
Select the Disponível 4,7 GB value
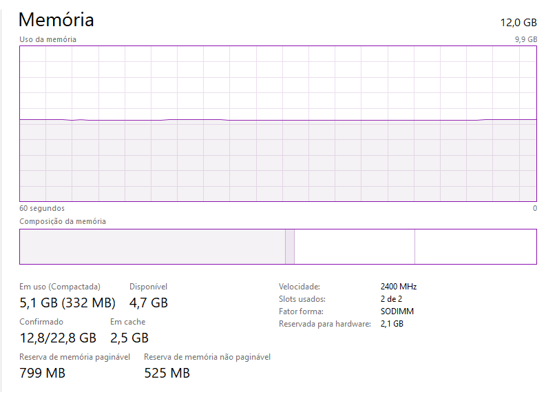click(x=148, y=303)
